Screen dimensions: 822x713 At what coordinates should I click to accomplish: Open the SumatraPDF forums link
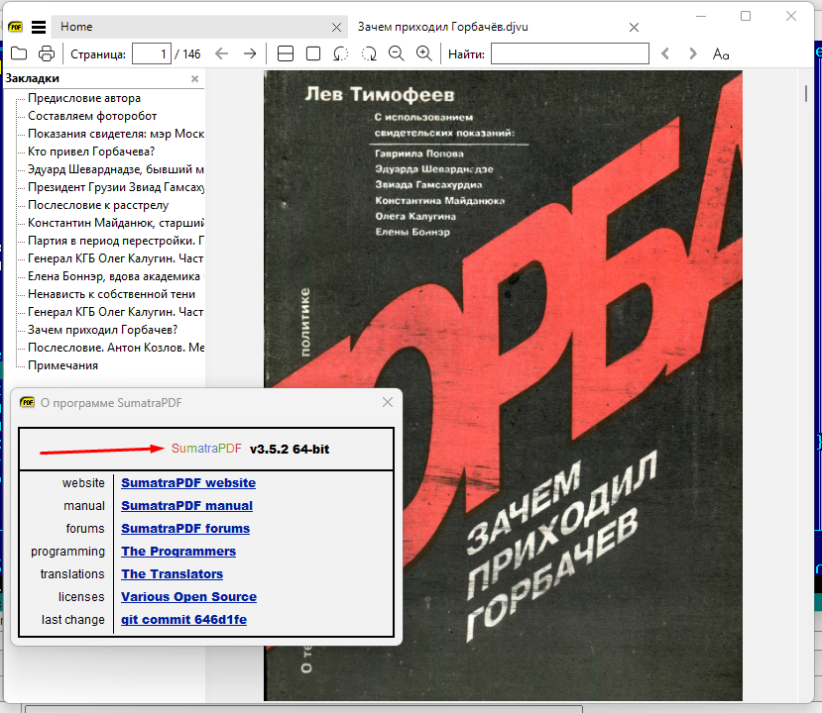pyautogui.click(x=185, y=528)
